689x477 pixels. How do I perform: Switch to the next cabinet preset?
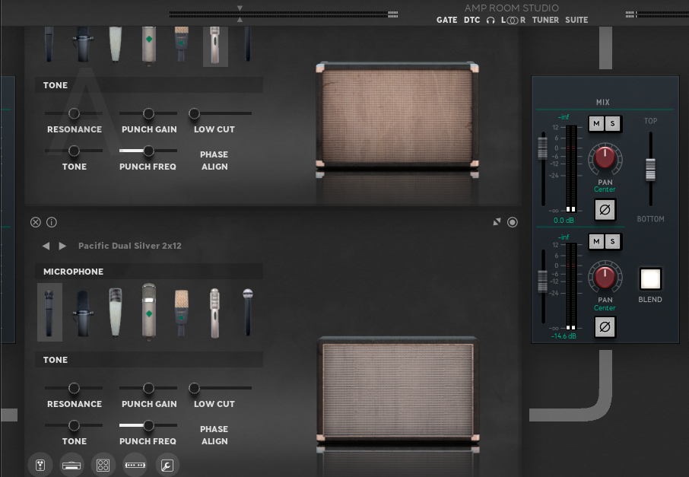pyautogui.click(x=62, y=246)
